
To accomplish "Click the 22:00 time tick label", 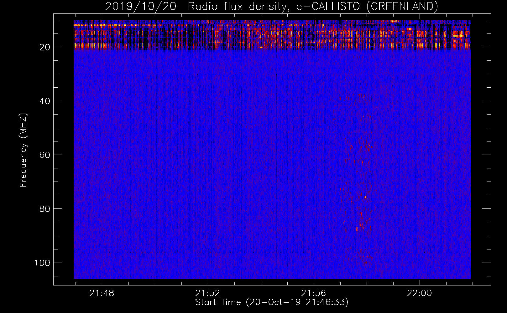I will coord(420,293).
